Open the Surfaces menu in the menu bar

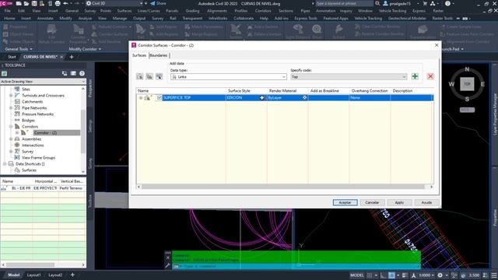124,11
